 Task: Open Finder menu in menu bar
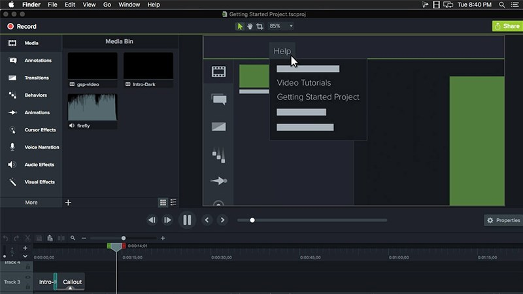[x=31, y=5]
